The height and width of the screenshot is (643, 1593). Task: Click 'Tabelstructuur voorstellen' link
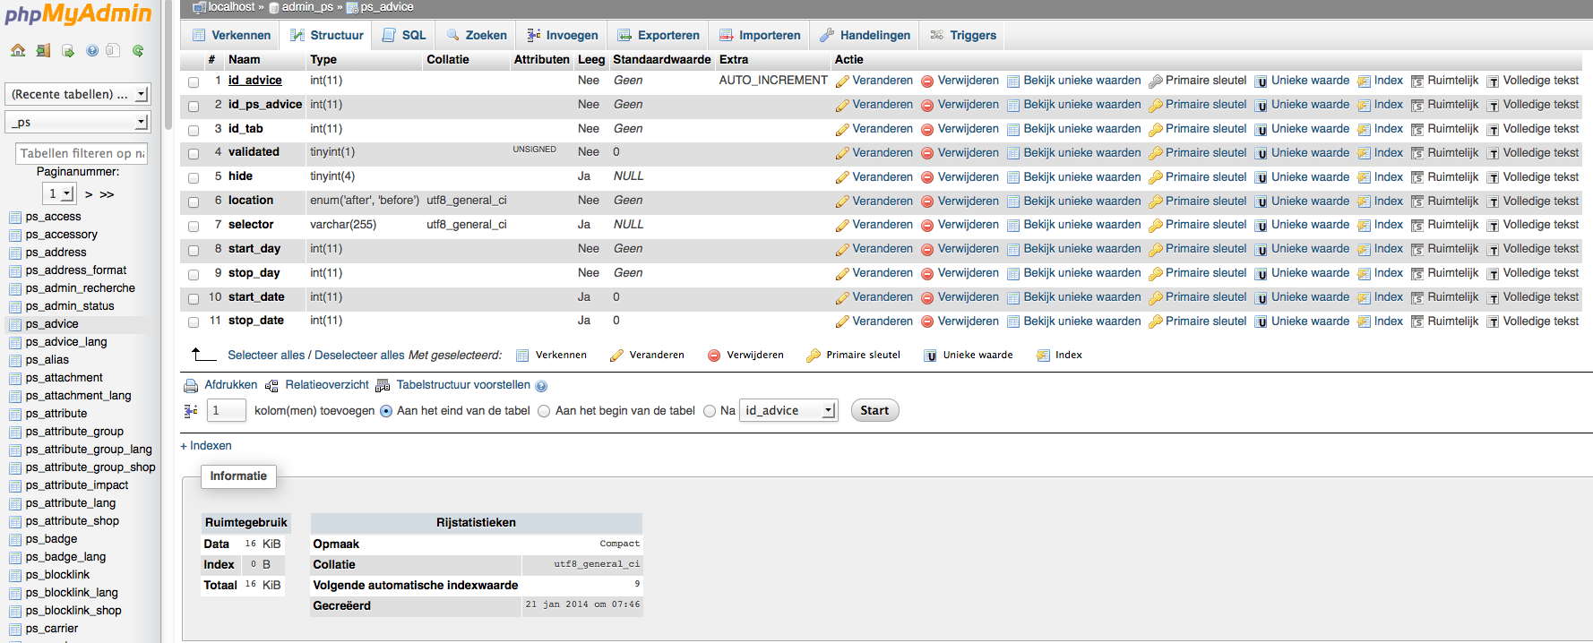[x=463, y=385]
